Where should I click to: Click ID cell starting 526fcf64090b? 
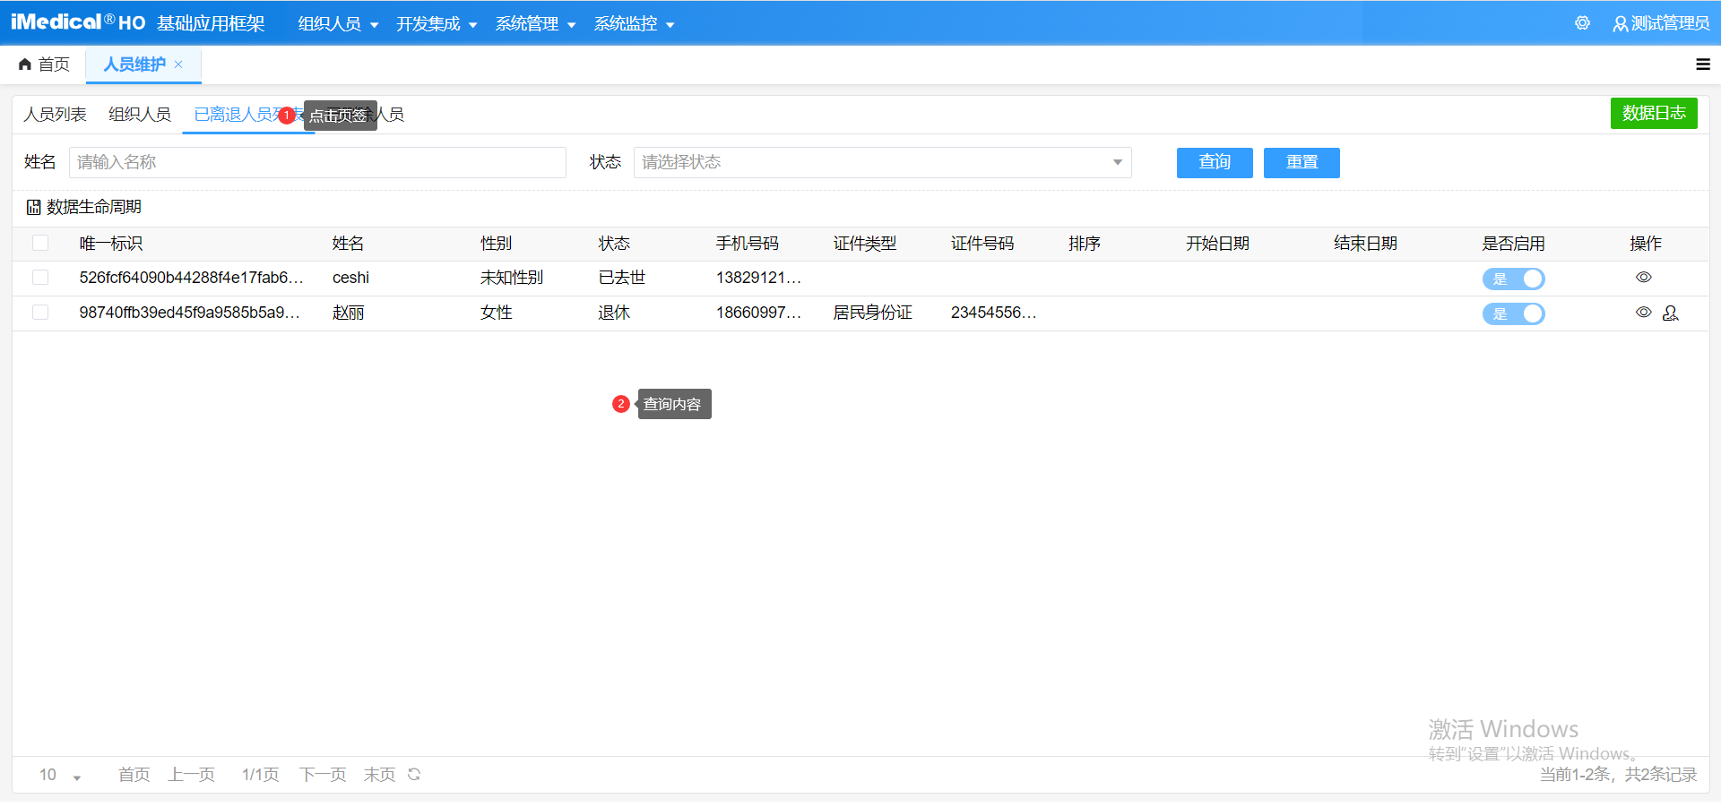point(192,278)
